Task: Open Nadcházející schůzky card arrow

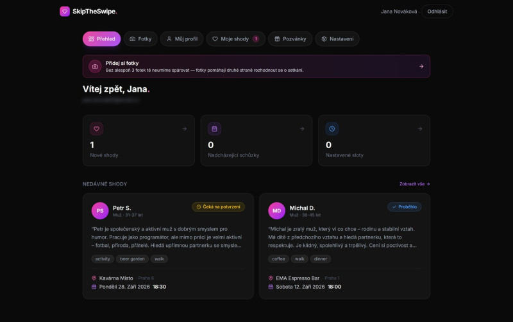Action: click(302, 129)
